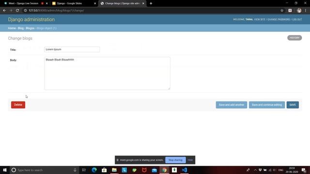Bookmark this page with the star icon
Viewport: 310px width, 174px height.
[x=282, y=11]
